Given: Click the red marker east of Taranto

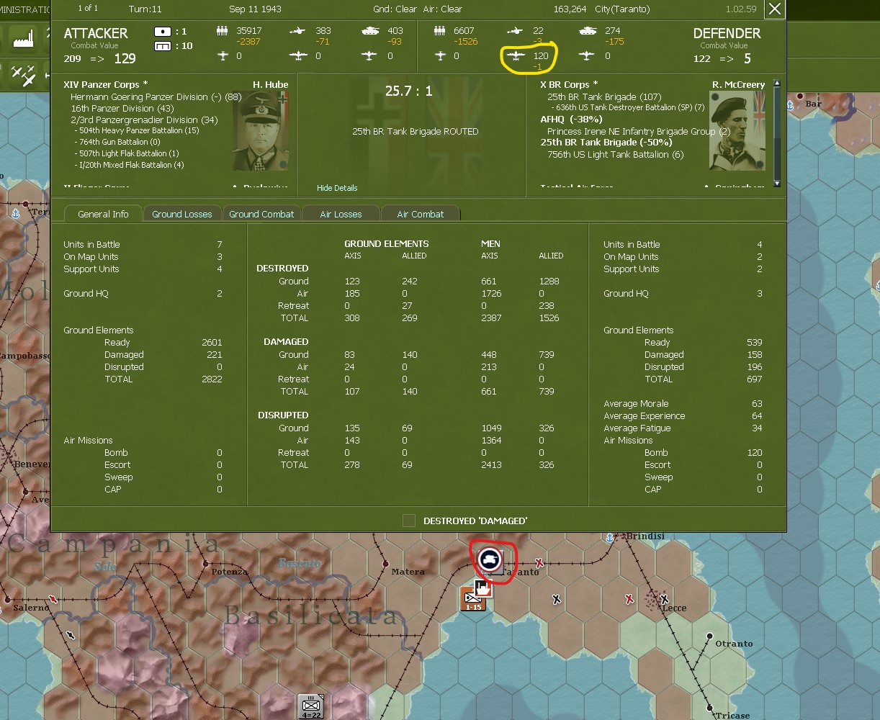Looking at the screenshot, I should [x=539, y=564].
